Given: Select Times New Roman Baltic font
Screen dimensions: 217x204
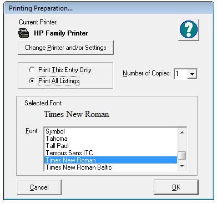Looking at the screenshot, I should (110, 167).
